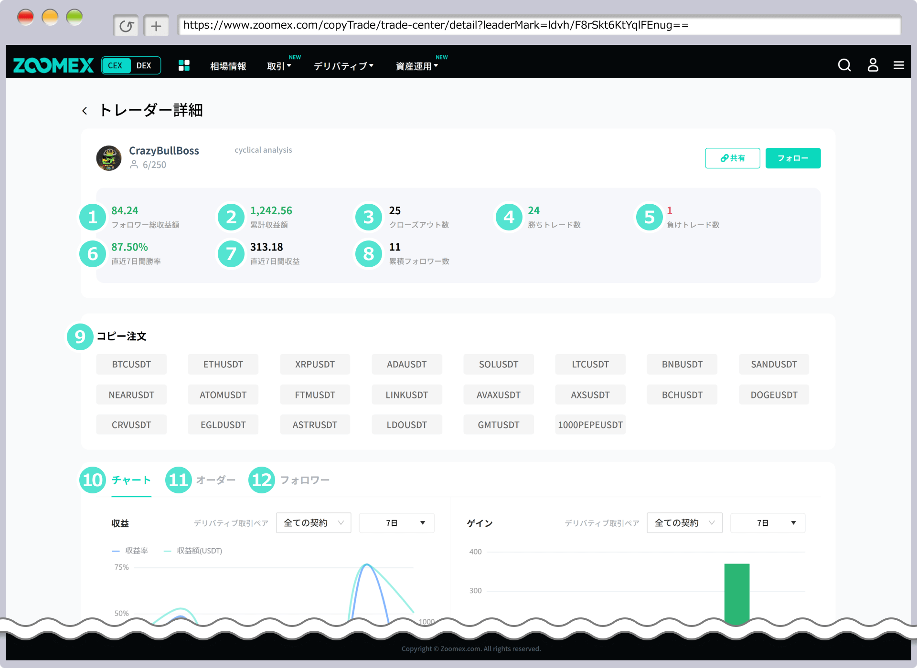Viewport: 917px width, 668px height.
Task: Select the ADAUSDT pair chip
Action: coord(407,365)
